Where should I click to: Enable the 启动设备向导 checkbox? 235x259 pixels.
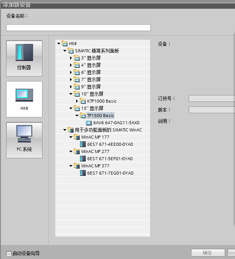[9, 254]
